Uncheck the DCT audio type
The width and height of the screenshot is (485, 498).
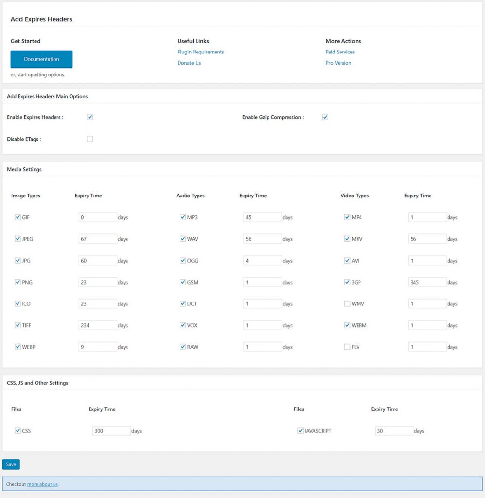(182, 303)
